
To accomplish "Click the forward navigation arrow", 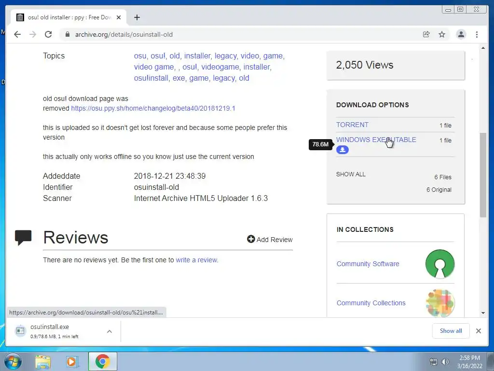I will coord(33,34).
